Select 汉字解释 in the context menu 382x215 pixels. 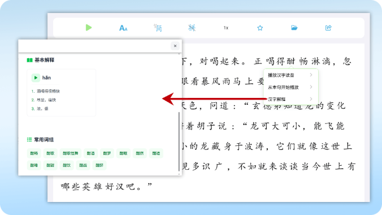[276, 99]
